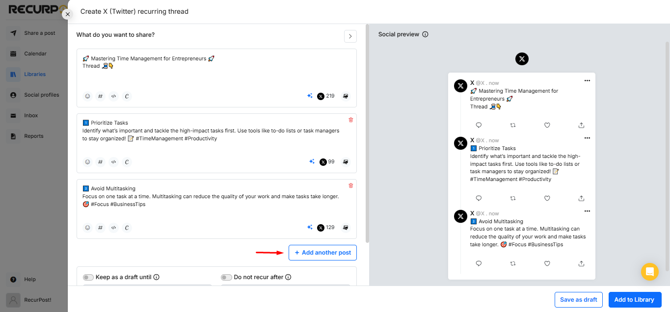Use AI sparkle generator on Prioritize Tasks post
The height and width of the screenshot is (312, 670).
[x=312, y=162]
